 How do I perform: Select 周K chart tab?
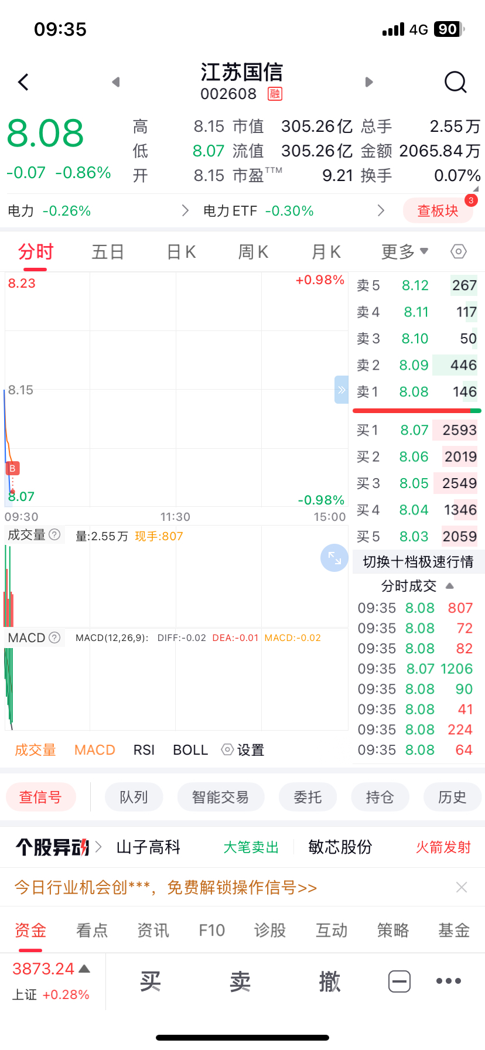(253, 252)
